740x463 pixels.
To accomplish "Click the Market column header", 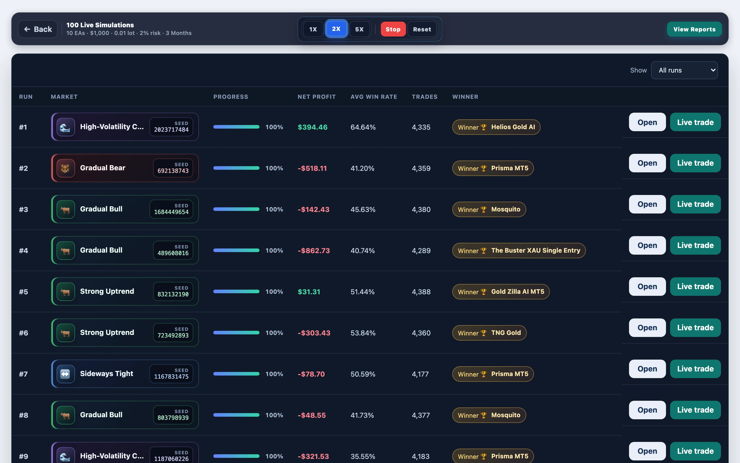I will [x=64, y=97].
